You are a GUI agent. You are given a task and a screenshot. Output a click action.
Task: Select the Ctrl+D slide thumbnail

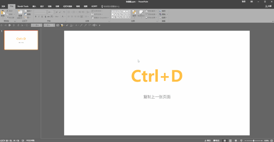click(x=21, y=40)
